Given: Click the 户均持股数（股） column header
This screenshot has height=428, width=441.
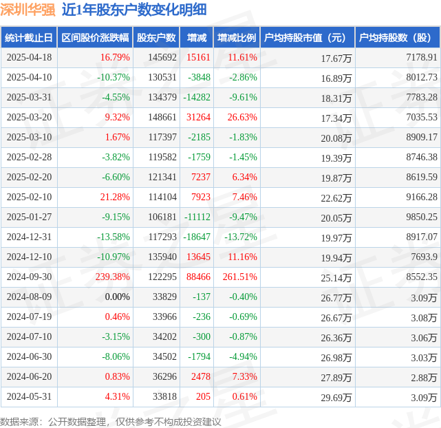Looking at the screenshot, I should [398, 37].
